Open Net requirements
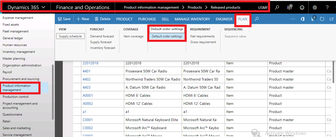Viewport: 336px width, 137px height. (203, 36)
